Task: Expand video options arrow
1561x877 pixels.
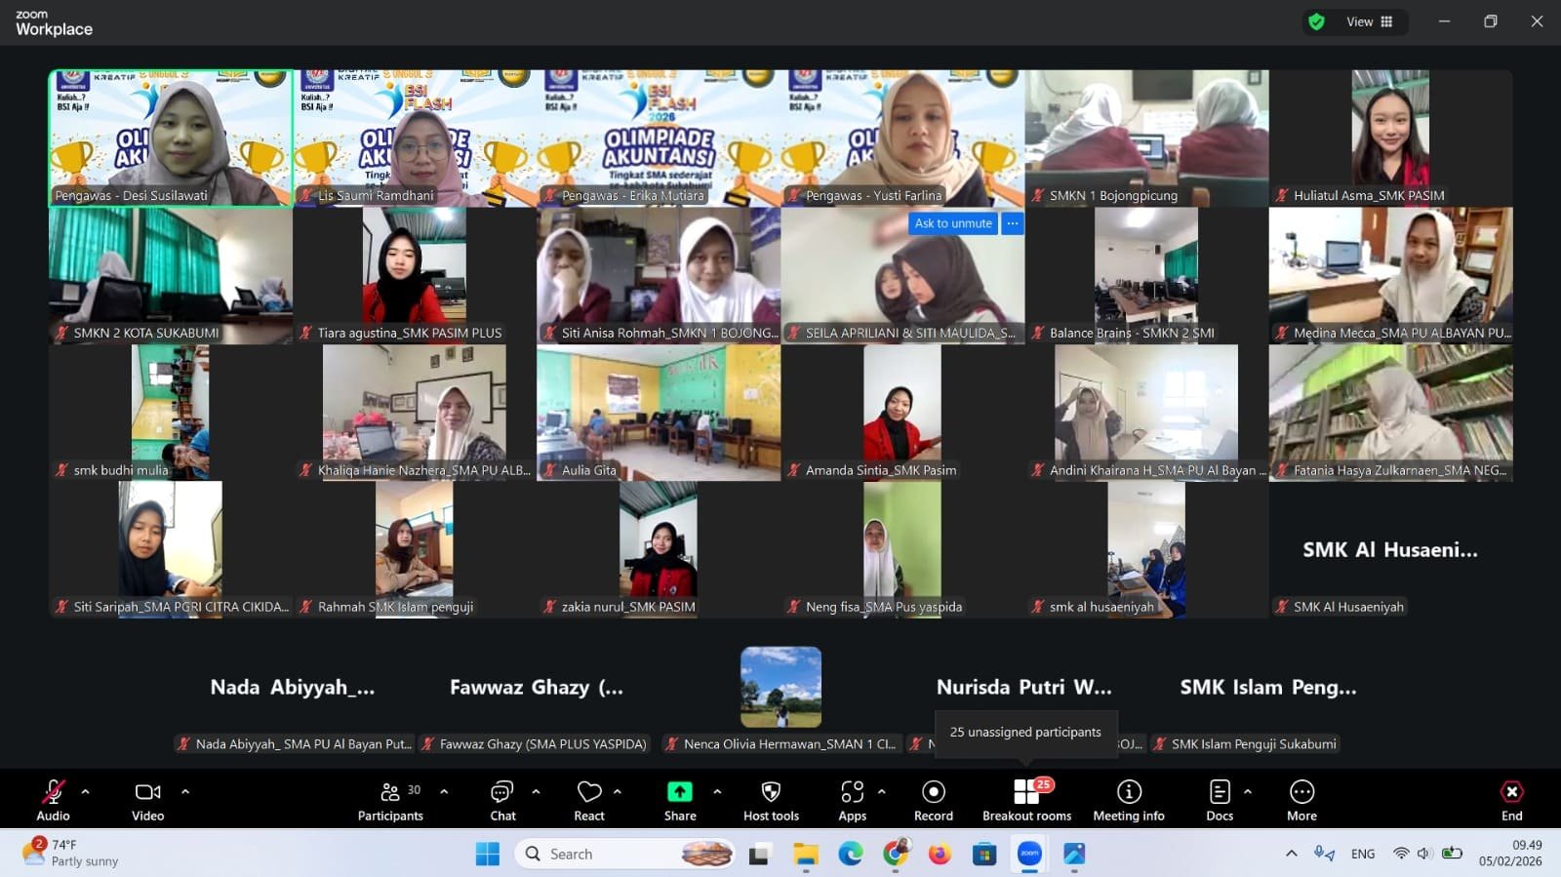Action: (185, 792)
